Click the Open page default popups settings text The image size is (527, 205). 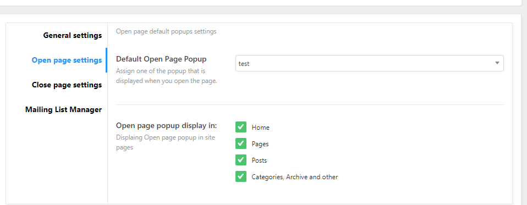166,31
